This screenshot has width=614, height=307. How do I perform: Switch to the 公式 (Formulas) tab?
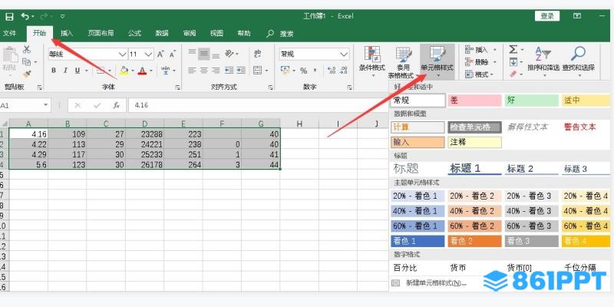click(134, 34)
